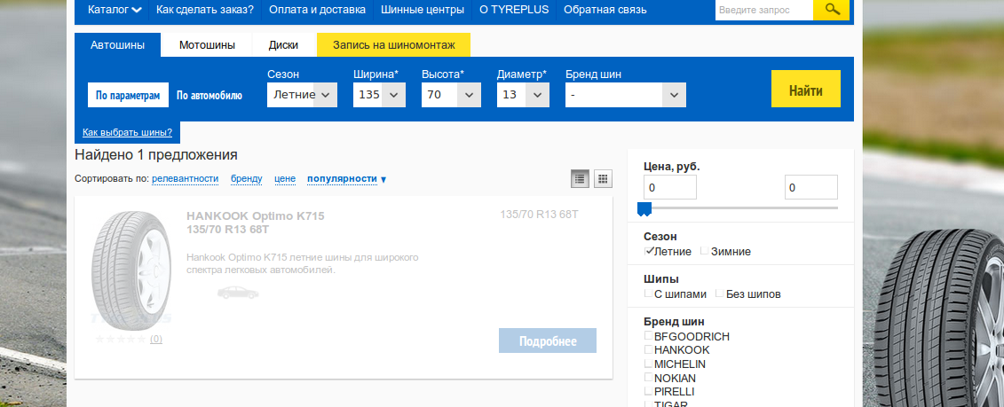
Task: Click size text 135/70 R13 68T at right
Action: tap(539, 215)
